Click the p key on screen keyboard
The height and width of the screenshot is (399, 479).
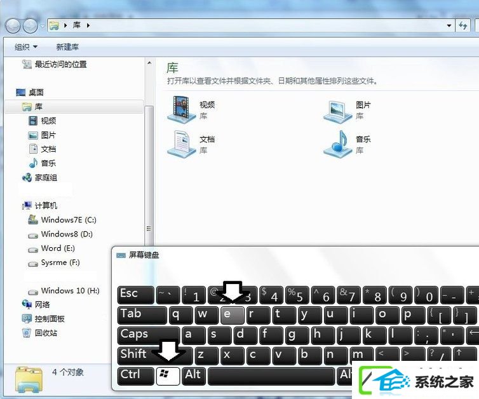414,315
